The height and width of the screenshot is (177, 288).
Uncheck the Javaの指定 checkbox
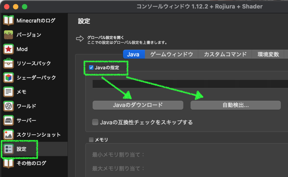pyautogui.click(x=91, y=68)
